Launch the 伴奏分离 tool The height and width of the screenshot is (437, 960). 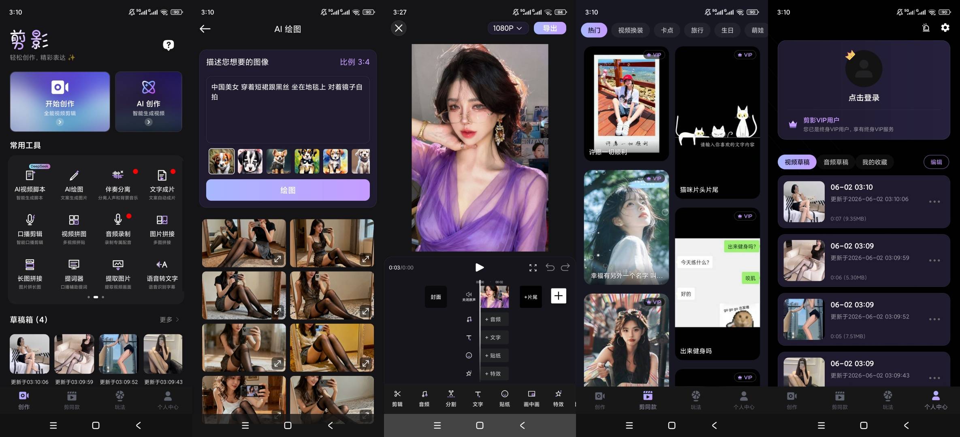[x=118, y=185]
